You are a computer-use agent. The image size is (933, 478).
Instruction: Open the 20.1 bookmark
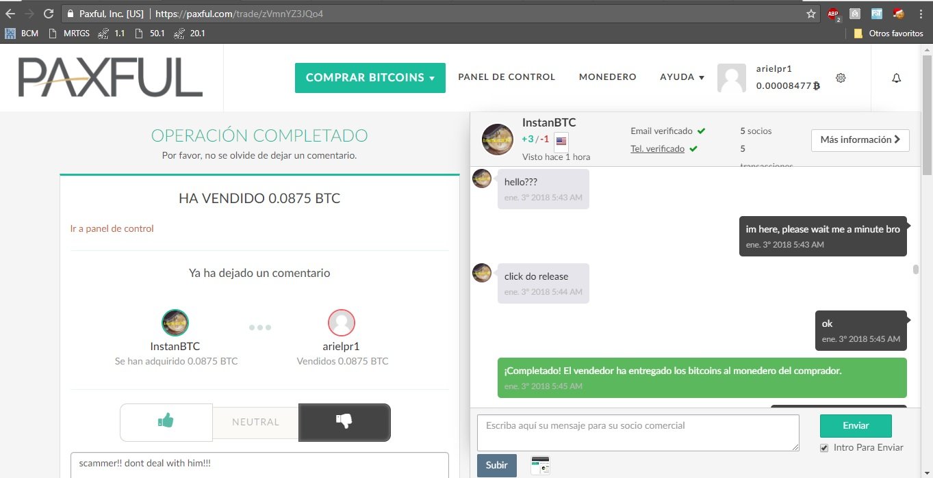point(190,33)
